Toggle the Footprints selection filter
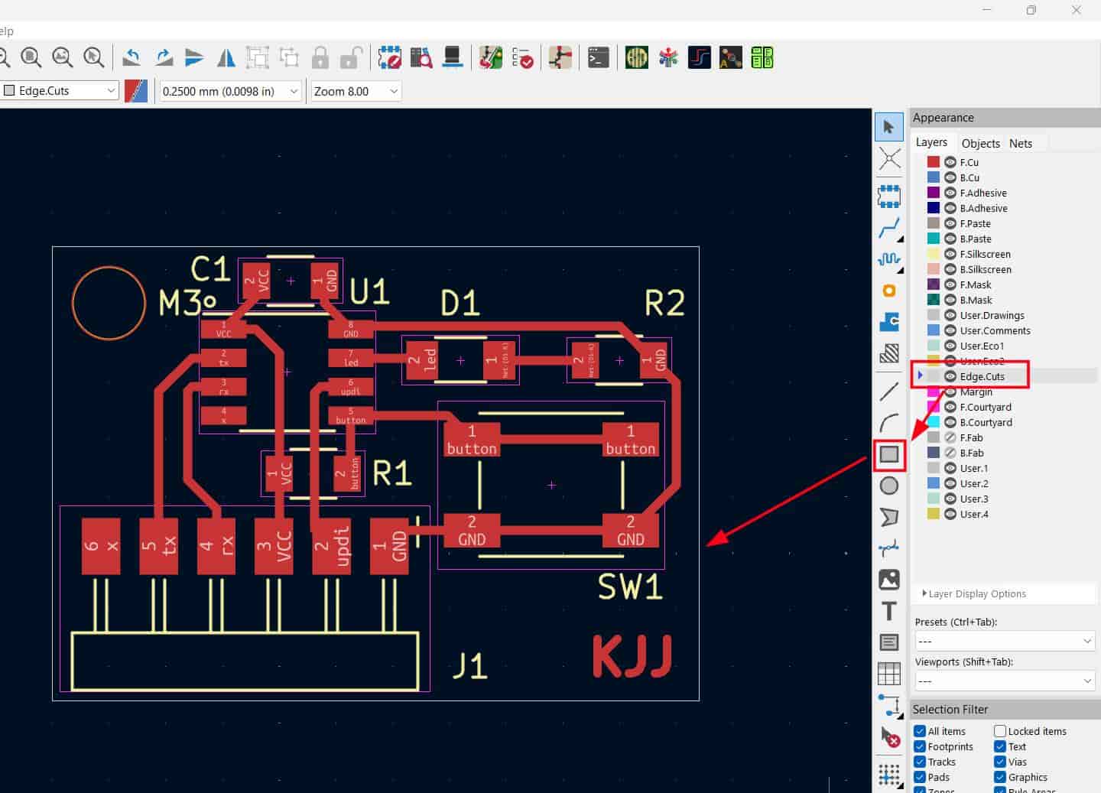Viewport: 1101px width, 793px height. [920, 746]
